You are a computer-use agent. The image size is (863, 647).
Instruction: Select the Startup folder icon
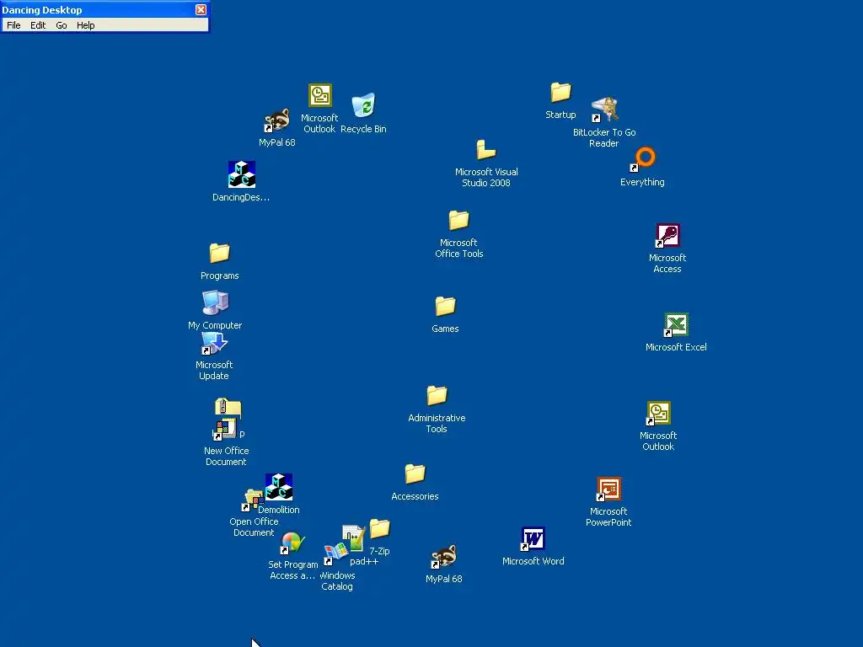coord(560,93)
